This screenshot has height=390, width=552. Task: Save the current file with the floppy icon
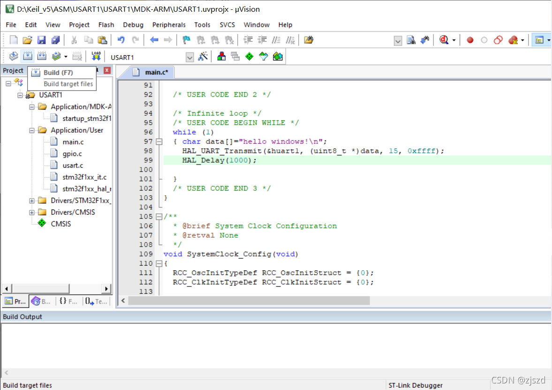(42, 40)
